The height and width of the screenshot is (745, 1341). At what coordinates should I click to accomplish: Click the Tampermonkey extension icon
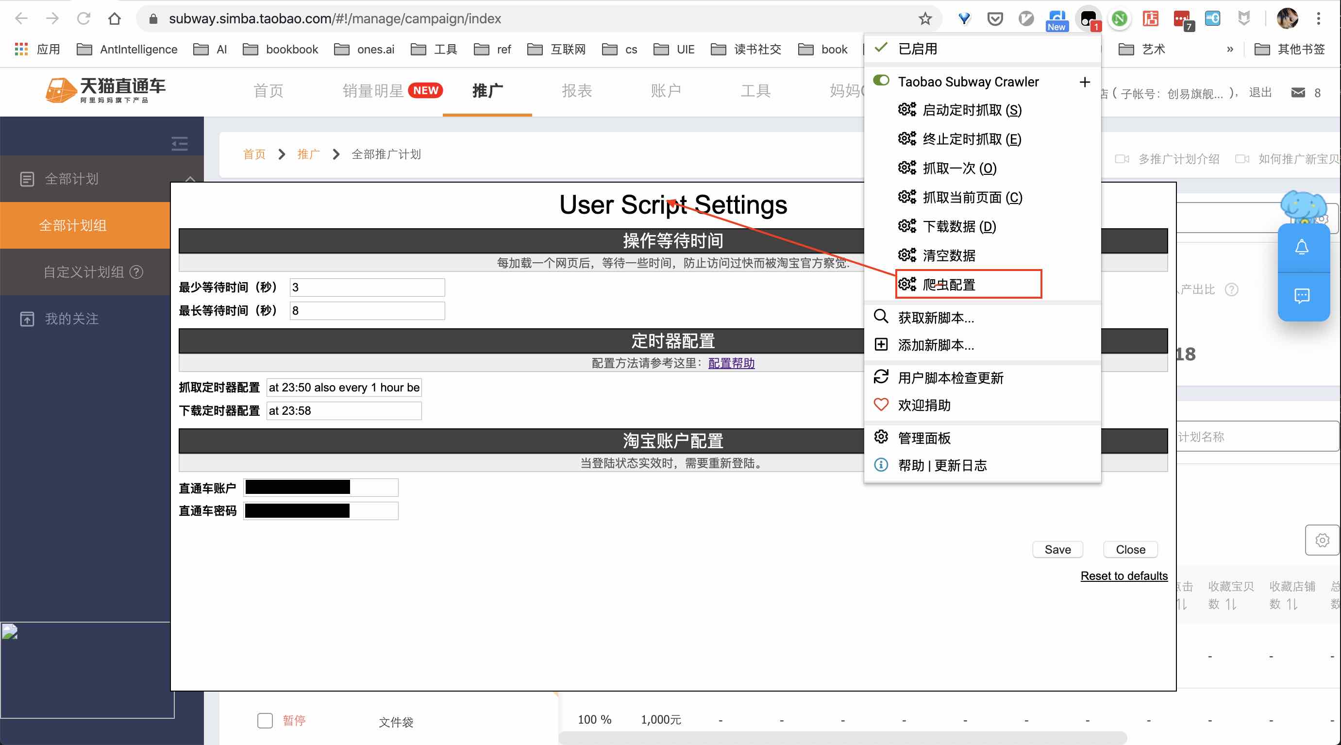1088,19
